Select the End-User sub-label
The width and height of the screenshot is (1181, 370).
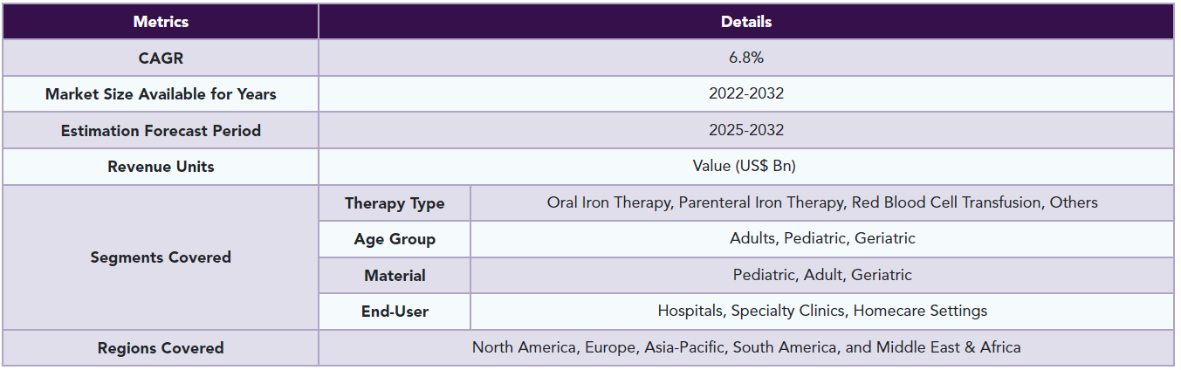(x=395, y=312)
